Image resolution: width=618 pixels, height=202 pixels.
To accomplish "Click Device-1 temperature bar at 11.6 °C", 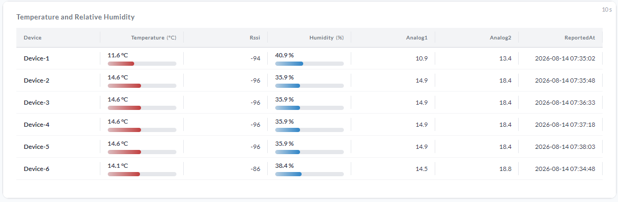I will tap(142, 64).
